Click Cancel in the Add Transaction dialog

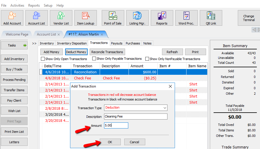(135, 142)
